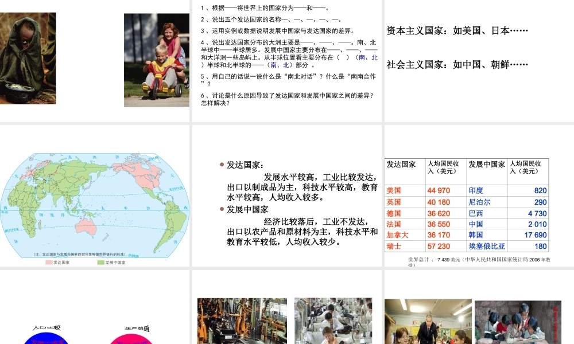Viewport: 574px width, 344px height.
Task: Click the value 40 180 in the table
Action: pos(439,202)
